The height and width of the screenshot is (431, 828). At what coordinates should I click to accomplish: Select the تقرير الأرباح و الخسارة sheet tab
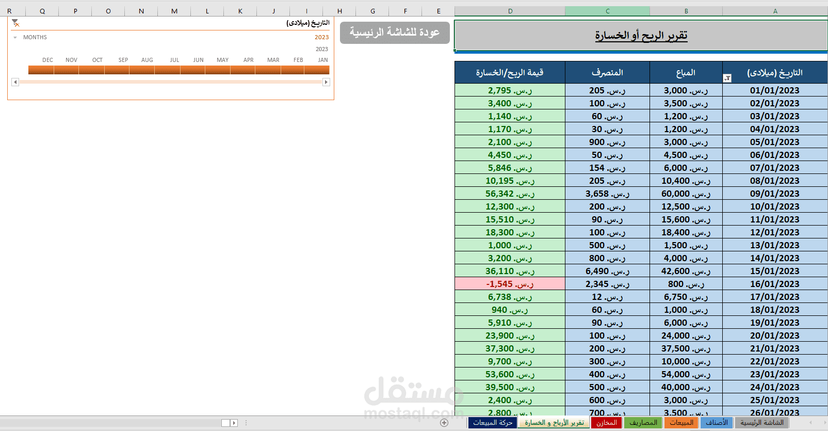point(554,423)
